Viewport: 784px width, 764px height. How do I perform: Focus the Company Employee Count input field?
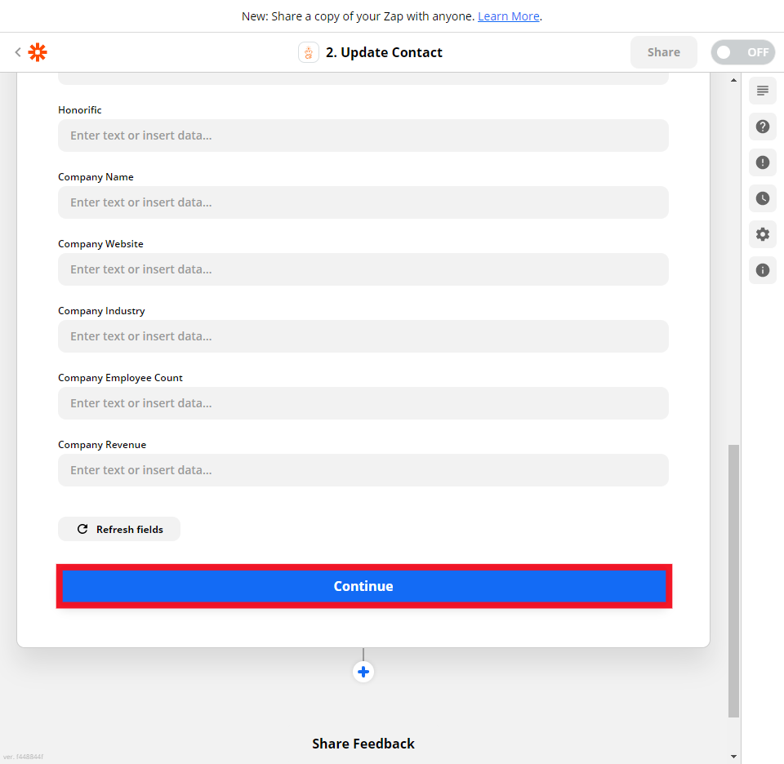pyautogui.click(x=363, y=403)
